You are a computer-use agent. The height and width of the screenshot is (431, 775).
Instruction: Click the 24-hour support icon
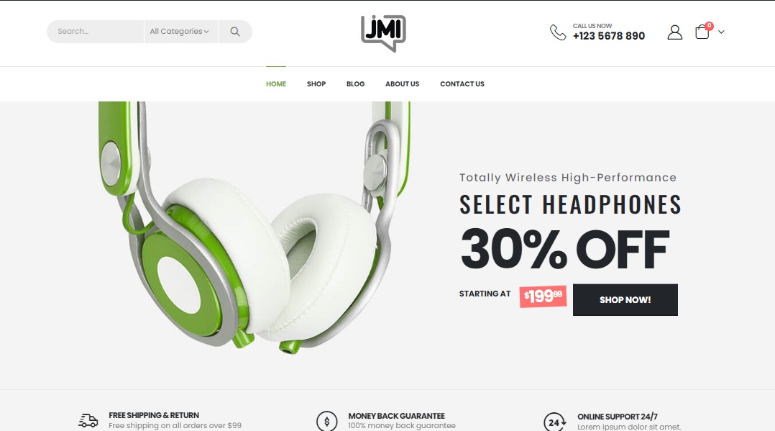click(x=554, y=422)
